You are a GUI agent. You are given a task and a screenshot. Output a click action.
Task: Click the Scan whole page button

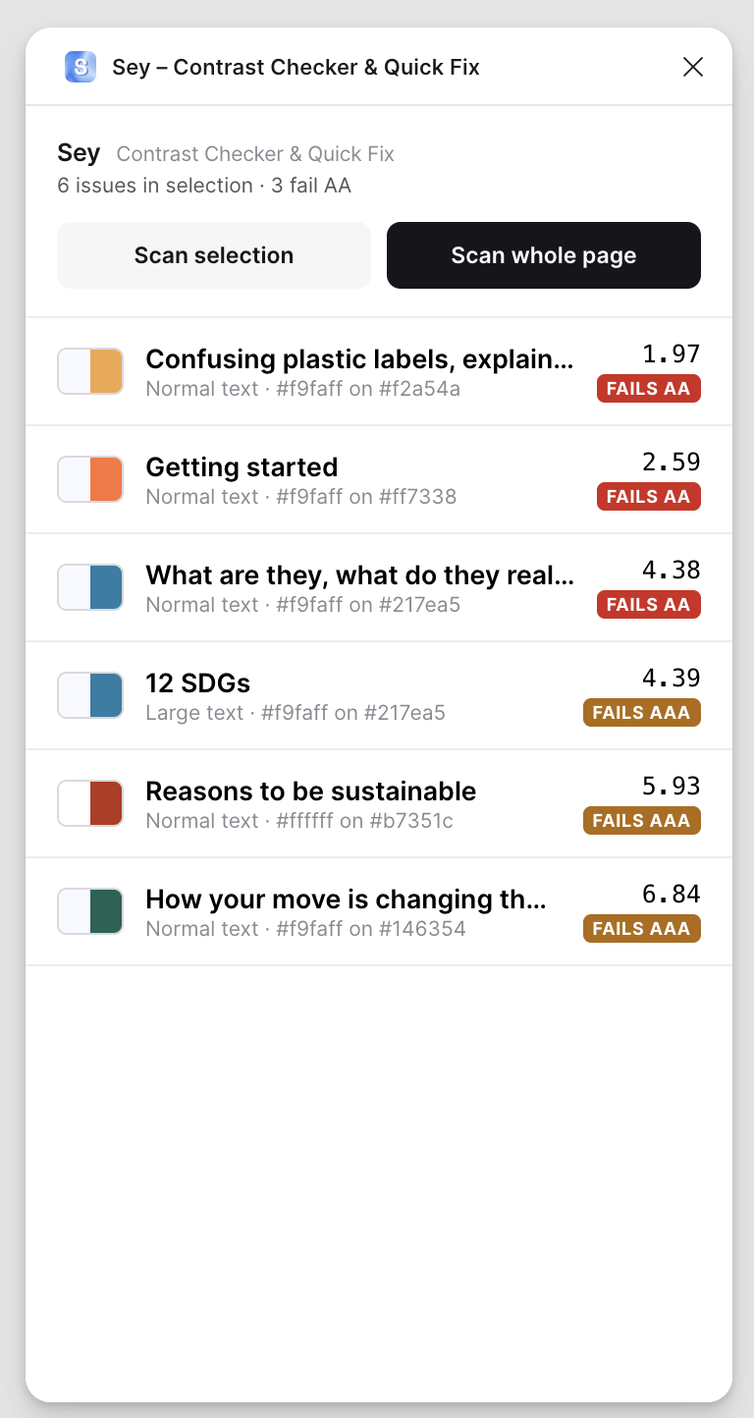(544, 255)
